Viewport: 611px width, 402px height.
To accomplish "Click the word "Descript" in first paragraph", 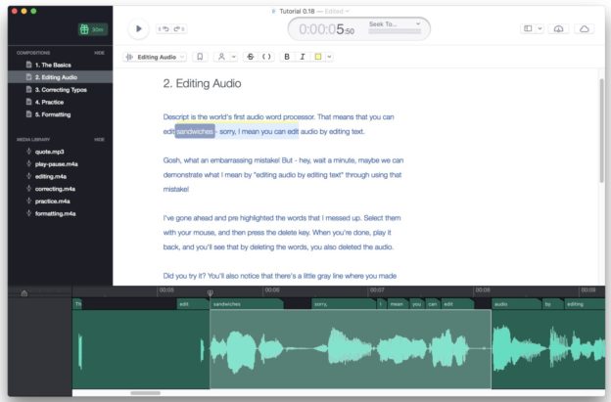I will (x=175, y=117).
